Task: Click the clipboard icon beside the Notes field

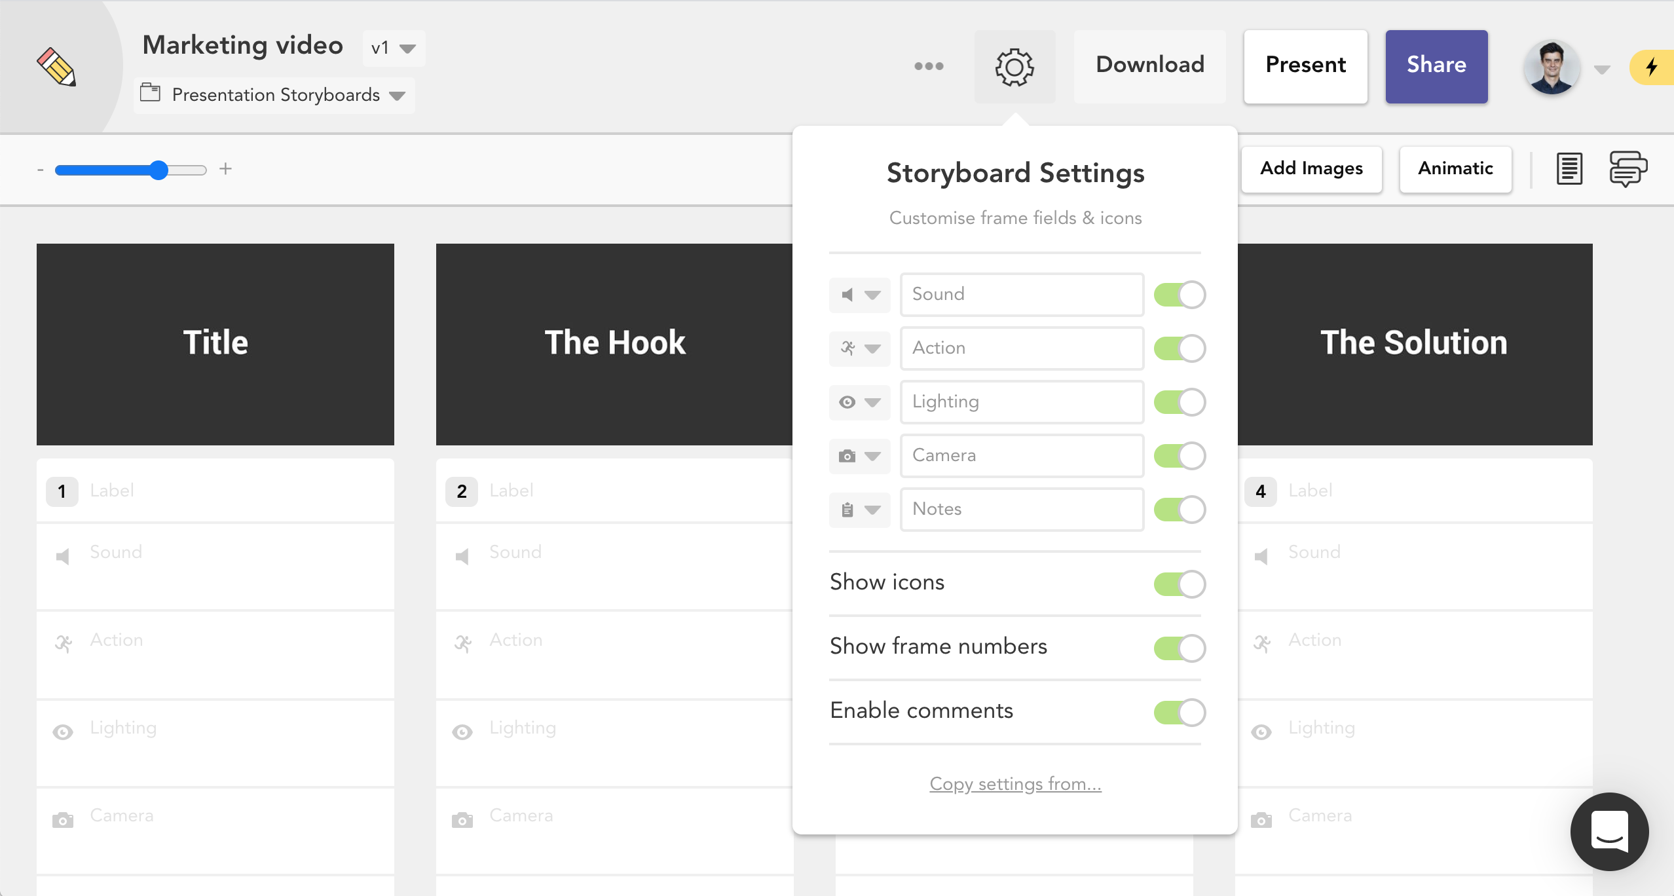Action: coord(848,510)
